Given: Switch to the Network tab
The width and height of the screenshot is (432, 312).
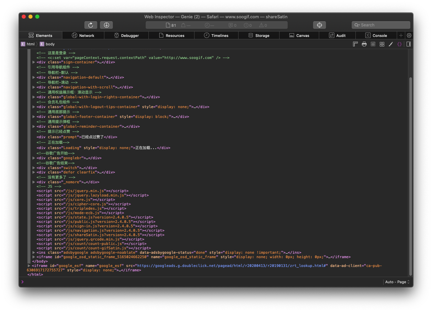Looking at the screenshot, I should [x=83, y=36].
